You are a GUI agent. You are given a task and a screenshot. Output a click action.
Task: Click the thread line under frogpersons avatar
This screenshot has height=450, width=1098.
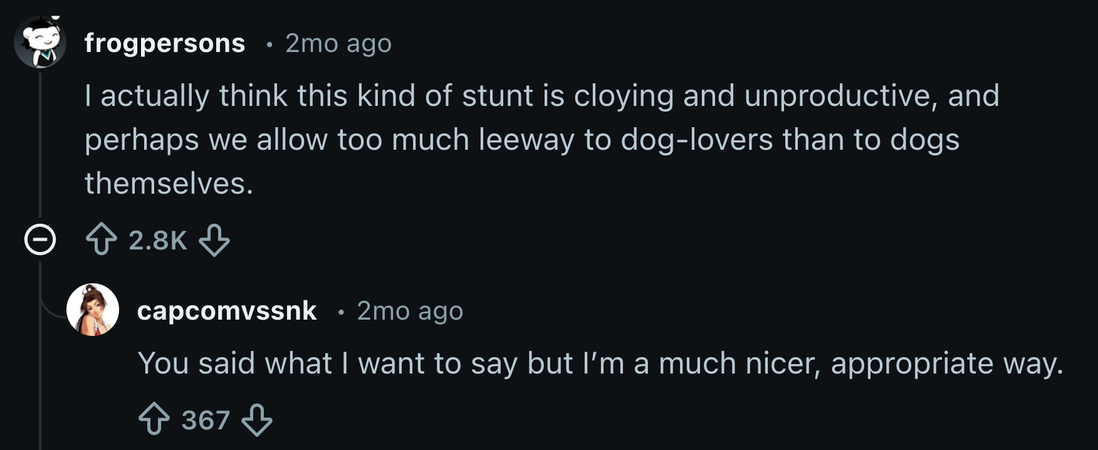[x=40, y=144]
